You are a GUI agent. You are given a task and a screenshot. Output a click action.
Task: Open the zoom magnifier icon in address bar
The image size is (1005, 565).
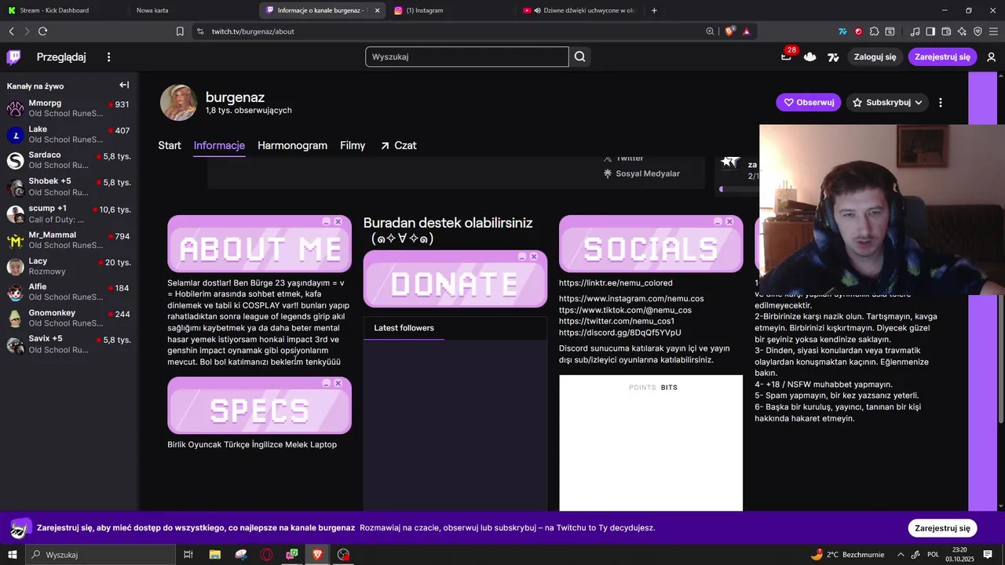coord(711,31)
